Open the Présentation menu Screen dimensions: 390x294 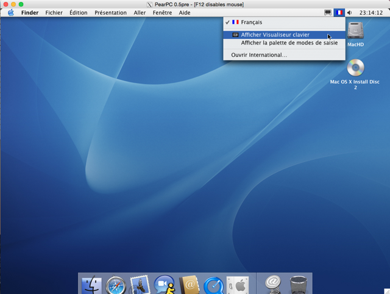click(110, 13)
